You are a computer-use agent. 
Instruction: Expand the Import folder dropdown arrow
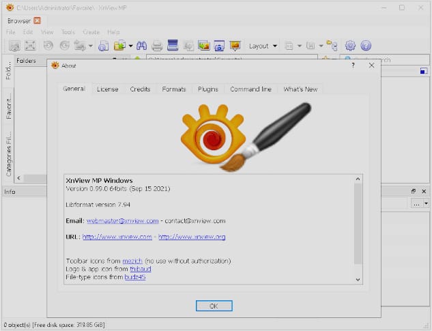tap(130, 46)
